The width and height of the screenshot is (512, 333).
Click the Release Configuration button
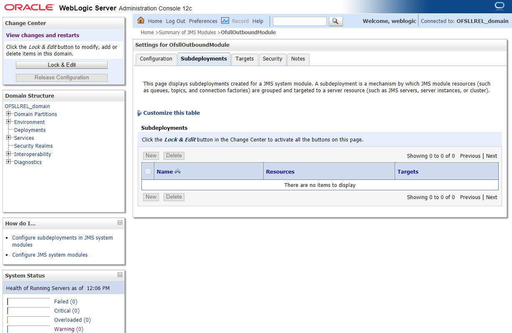click(62, 78)
